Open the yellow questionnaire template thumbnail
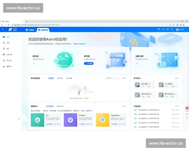Screen dimensions: 189x151 pyautogui.click(x=103, y=120)
